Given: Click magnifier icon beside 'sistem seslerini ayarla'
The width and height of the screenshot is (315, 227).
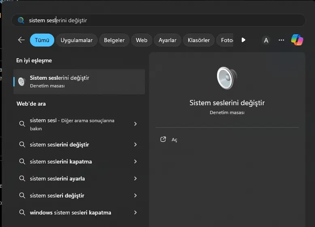Looking at the screenshot, I should click(22, 178).
